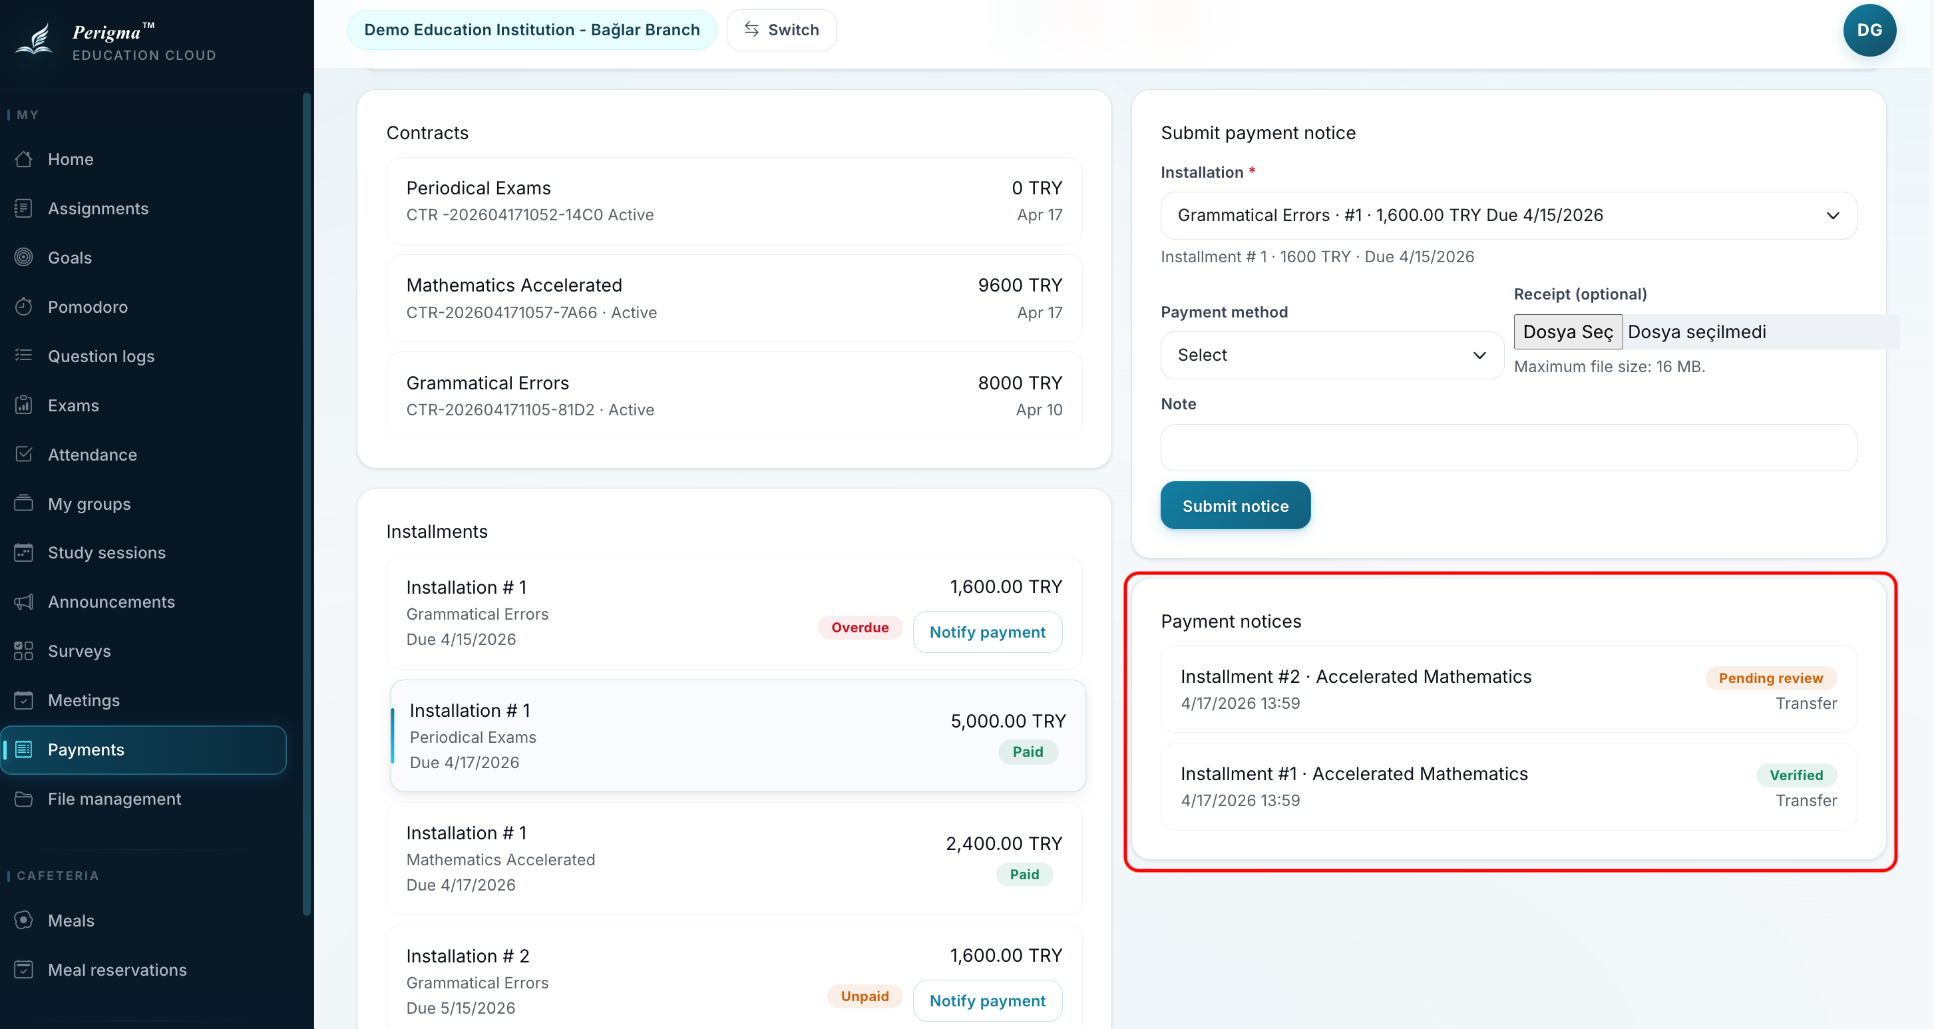The image size is (1934, 1029).
Task: Select the Mathematics Accelerated contract row
Action: tap(734, 298)
